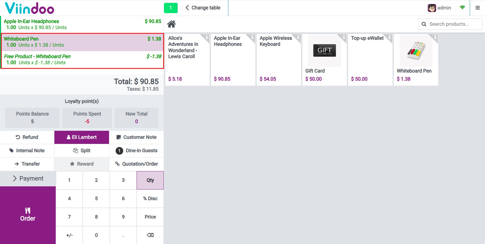Send the Order to kitchen

pyautogui.click(x=28, y=215)
